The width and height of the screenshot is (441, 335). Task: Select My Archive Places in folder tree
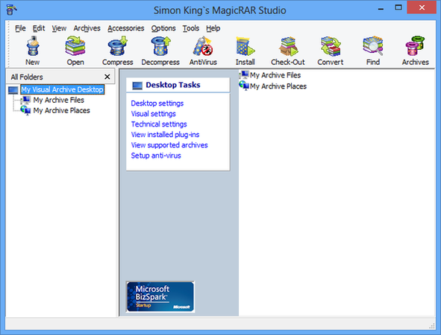[x=61, y=110]
